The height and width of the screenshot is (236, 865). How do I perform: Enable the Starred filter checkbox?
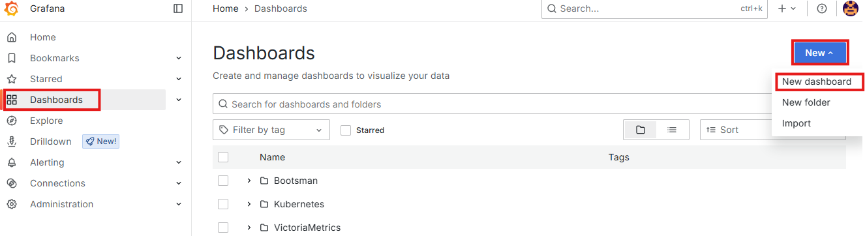346,130
